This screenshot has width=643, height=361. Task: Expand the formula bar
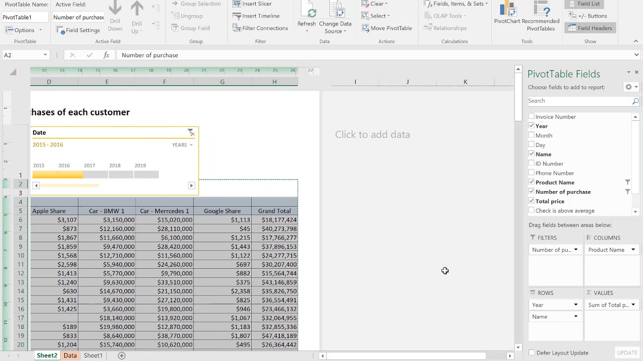(636, 55)
